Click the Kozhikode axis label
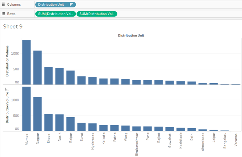This screenshot has height=157, width=242. pyautogui.click(x=180, y=141)
